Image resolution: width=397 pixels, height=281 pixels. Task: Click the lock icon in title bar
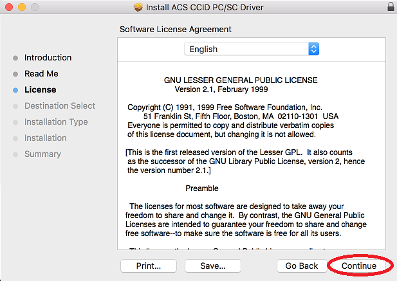click(391, 7)
